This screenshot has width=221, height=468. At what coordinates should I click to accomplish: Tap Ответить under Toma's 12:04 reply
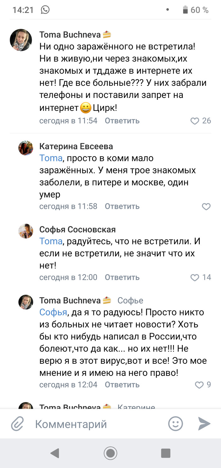click(x=122, y=385)
